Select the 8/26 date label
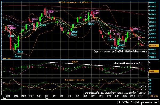 16,96
